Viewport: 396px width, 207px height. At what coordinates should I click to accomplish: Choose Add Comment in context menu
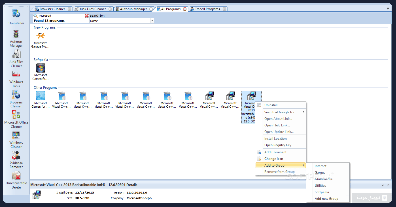[x=281, y=152]
